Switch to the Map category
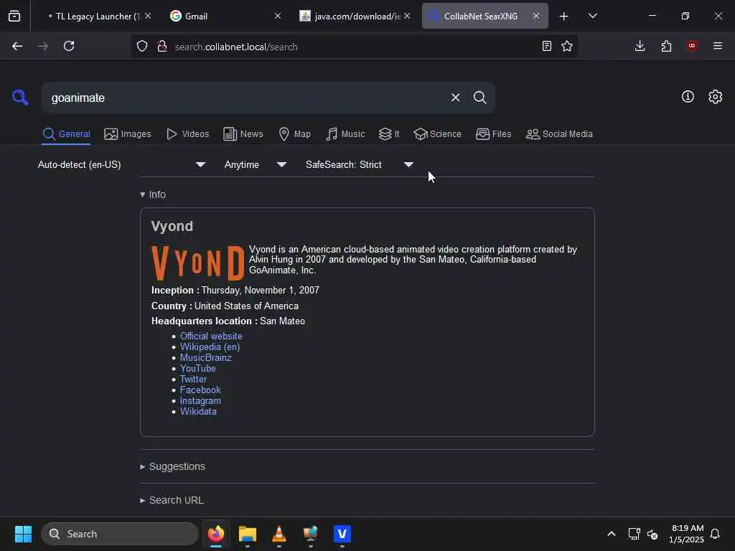This screenshot has width=735, height=551. 294,134
